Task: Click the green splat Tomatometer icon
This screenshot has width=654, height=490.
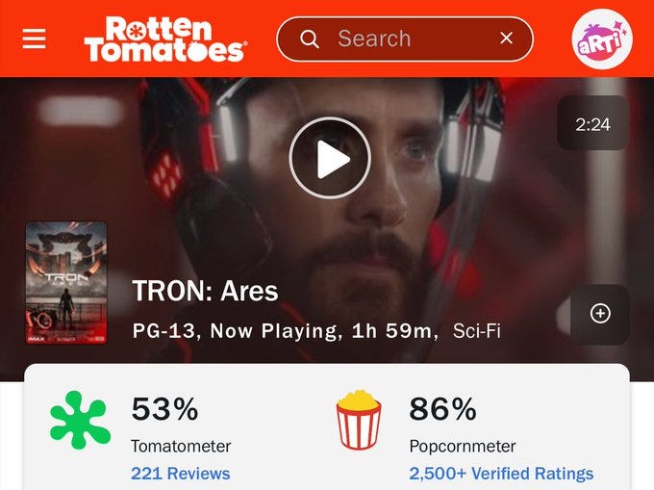Action: click(80, 420)
